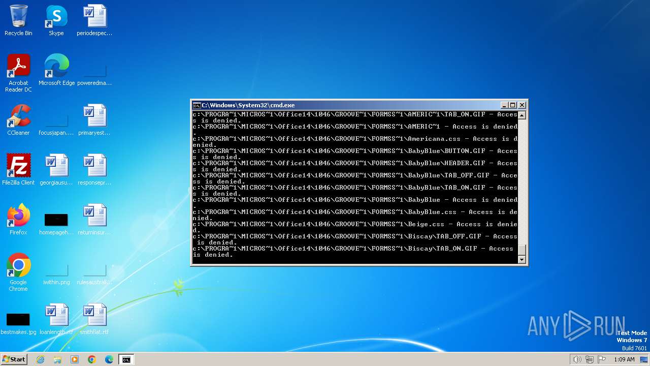Close the cmd.exe window
650x366 pixels.
click(x=522, y=105)
